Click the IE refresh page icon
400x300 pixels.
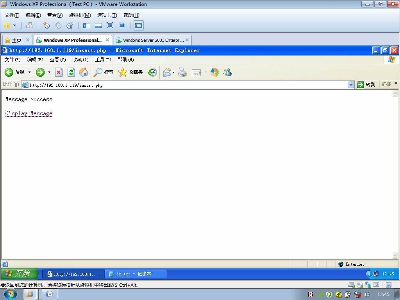point(71,72)
